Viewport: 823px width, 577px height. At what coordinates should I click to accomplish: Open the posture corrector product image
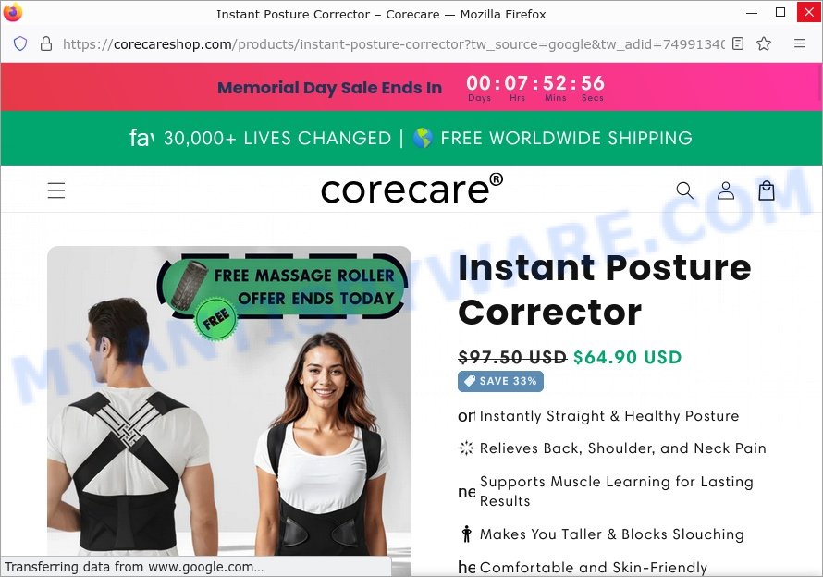pyautogui.click(x=228, y=401)
